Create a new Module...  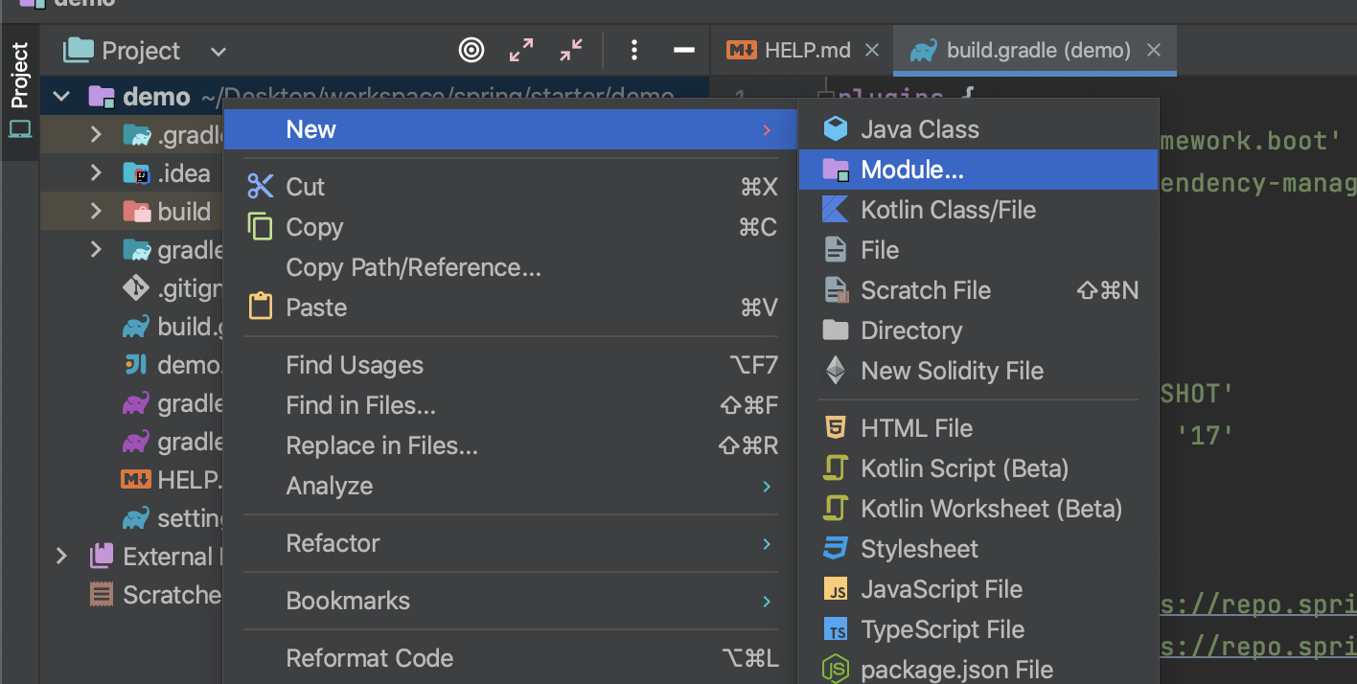pos(978,170)
